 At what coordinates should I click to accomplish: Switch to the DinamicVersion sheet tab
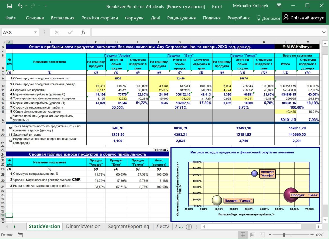click(83, 226)
